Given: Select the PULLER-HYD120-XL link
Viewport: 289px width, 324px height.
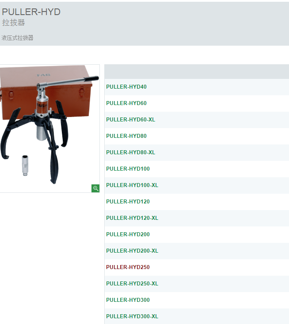Looking at the screenshot, I should coord(132,218).
